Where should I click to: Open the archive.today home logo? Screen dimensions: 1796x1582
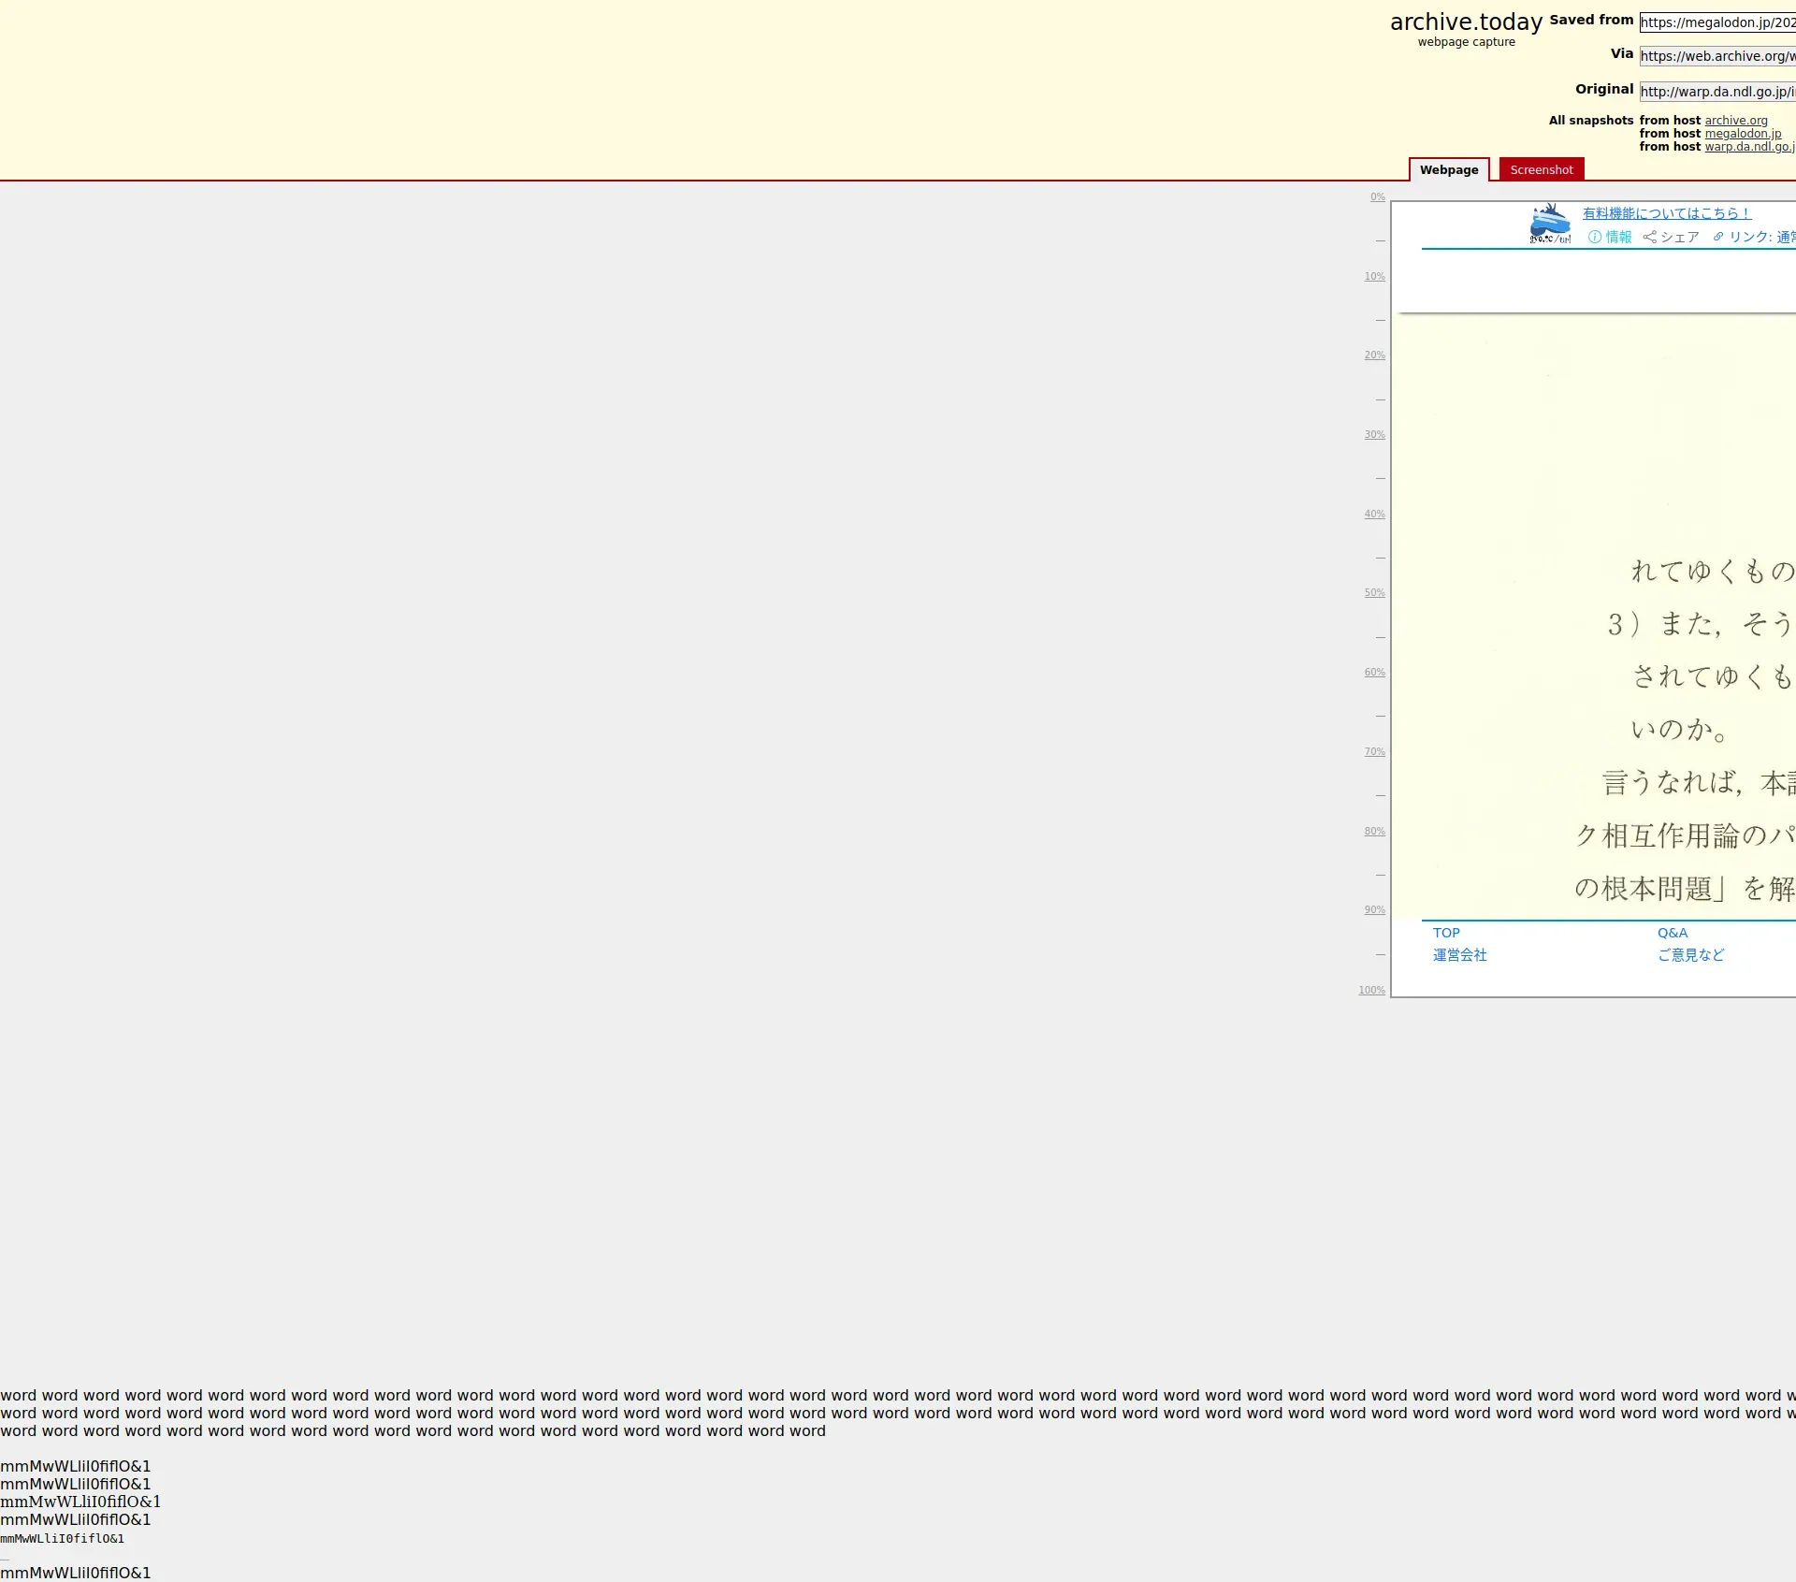click(1466, 22)
